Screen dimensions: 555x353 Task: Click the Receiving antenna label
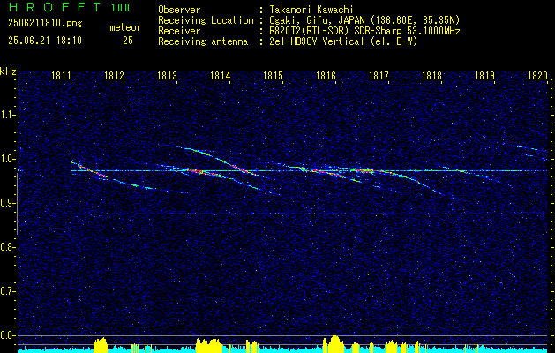click(x=203, y=41)
